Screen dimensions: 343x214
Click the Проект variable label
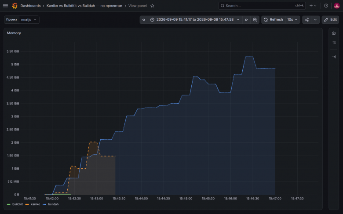click(x=11, y=20)
